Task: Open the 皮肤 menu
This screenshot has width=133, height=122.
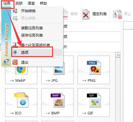Action: click(x=19, y=3)
